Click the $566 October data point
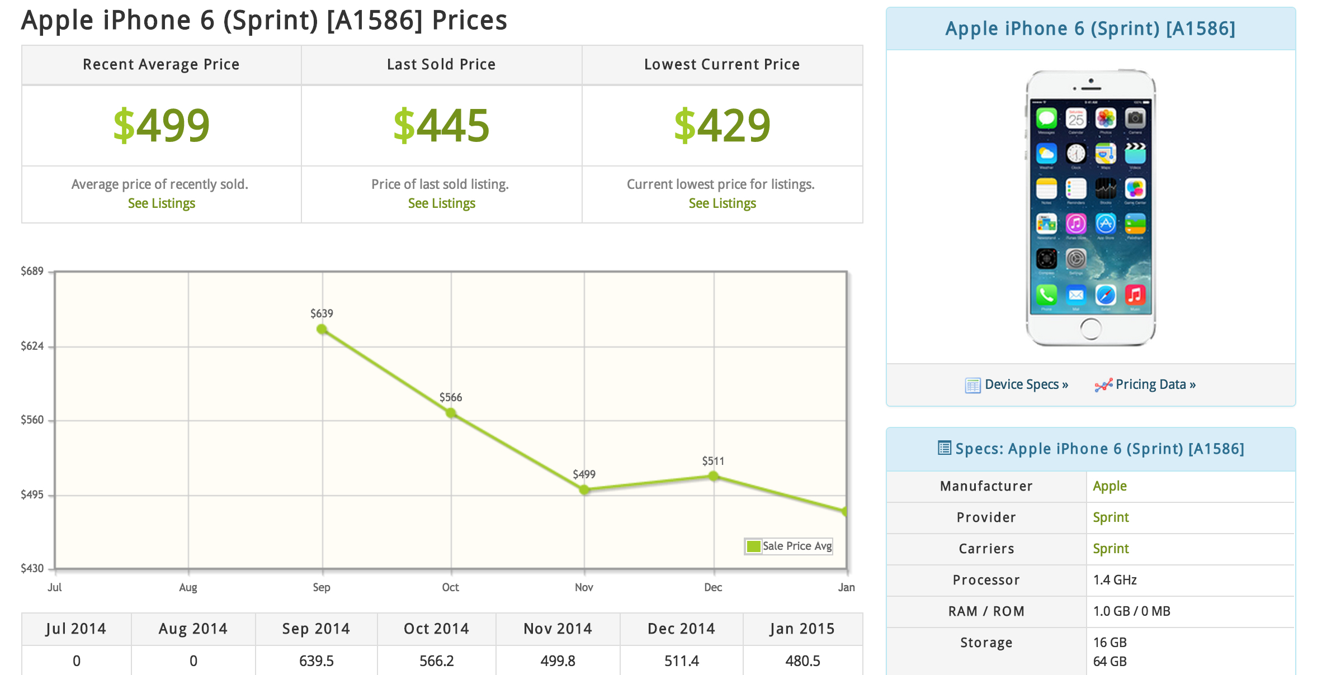Image resolution: width=1322 pixels, height=675 pixels. tap(451, 413)
